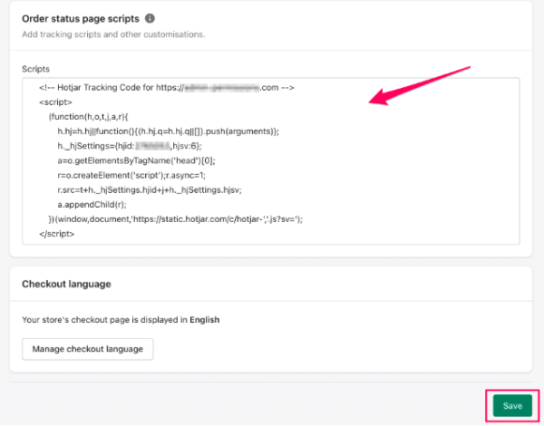Click the 'Your store's checkout page is displayed in' text
Image resolution: width=544 pixels, height=426 pixels.
click(105, 320)
